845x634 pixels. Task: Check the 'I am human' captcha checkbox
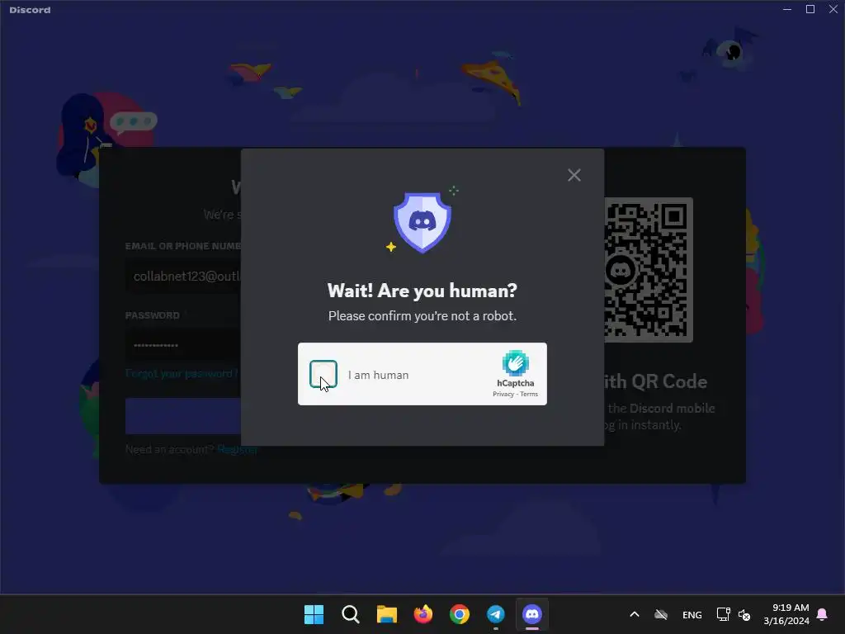(x=323, y=374)
